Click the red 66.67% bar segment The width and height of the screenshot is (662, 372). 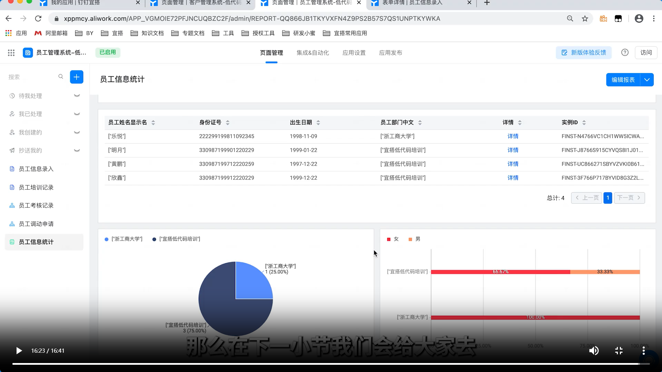coord(501,272)
